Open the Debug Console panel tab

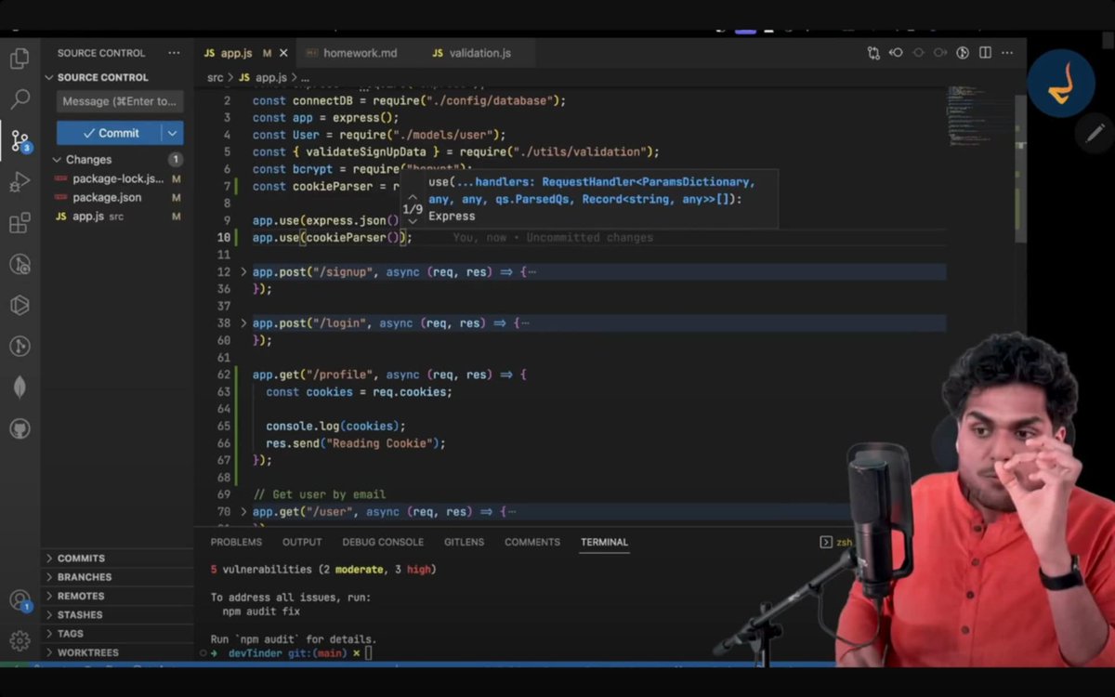(383, 542)
